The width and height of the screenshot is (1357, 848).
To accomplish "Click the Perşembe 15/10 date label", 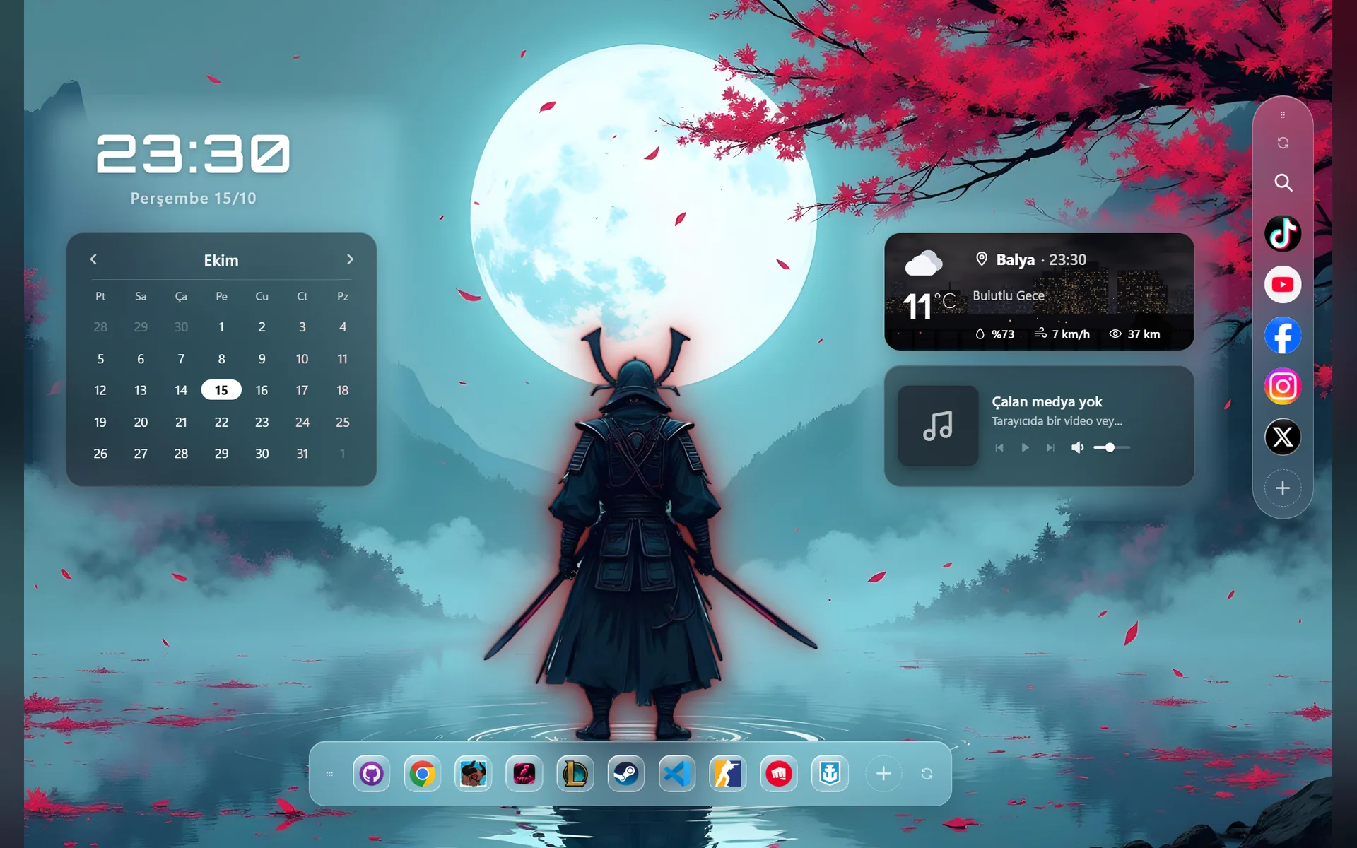I will [193, 199].
